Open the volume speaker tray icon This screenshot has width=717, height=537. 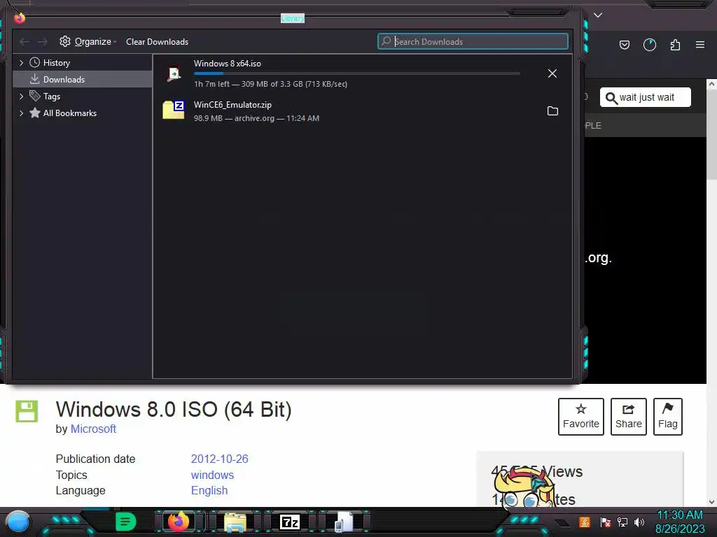click(639, 522)
